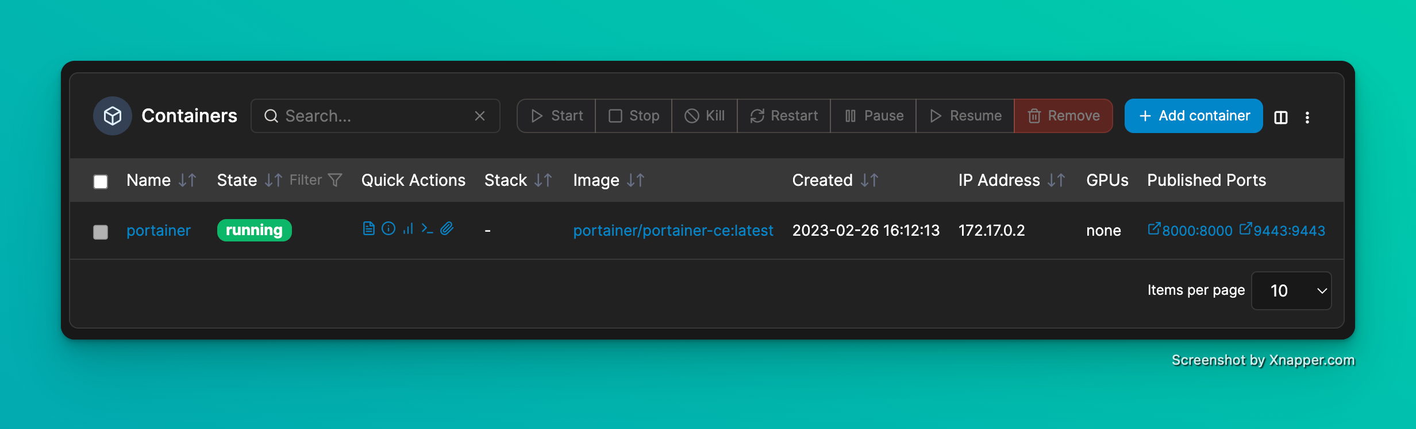The width and height of the screenshot is (1416, 429).
Task: Open published port 8000:8000 link
Action: click(1190, 230)
